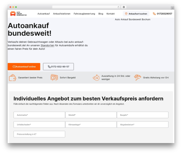Viewport: 182px width, 154px height.
Task: Open a new tab with plus button
Action: click(173, 8)
